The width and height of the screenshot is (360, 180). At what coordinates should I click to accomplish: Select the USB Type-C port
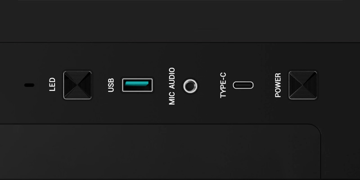point(243,85)
